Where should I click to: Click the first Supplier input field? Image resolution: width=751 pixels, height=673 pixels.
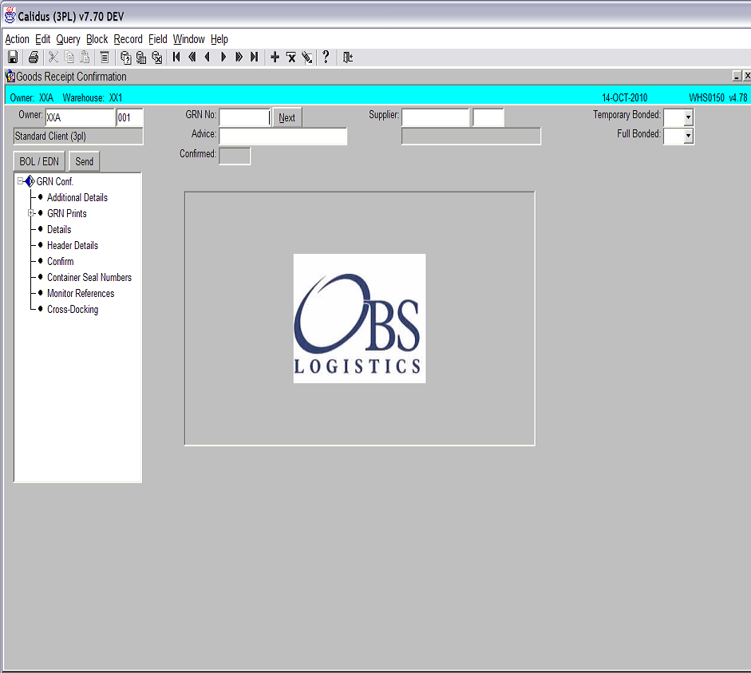pyautogui.click(x=436, y=117)
